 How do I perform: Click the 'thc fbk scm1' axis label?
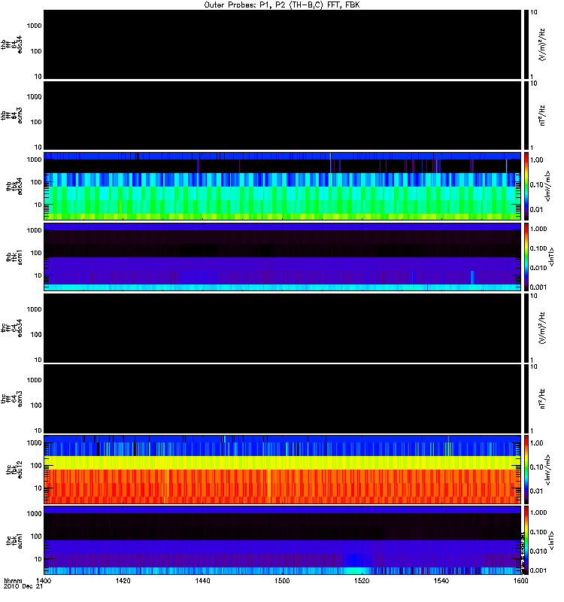tap(14, 540)
